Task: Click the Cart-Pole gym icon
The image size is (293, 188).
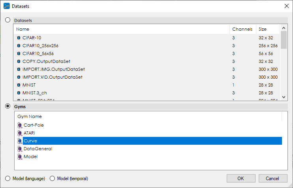Action: 20,125
